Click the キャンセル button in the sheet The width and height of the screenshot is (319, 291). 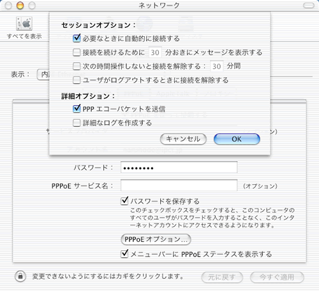click(183, 139)
